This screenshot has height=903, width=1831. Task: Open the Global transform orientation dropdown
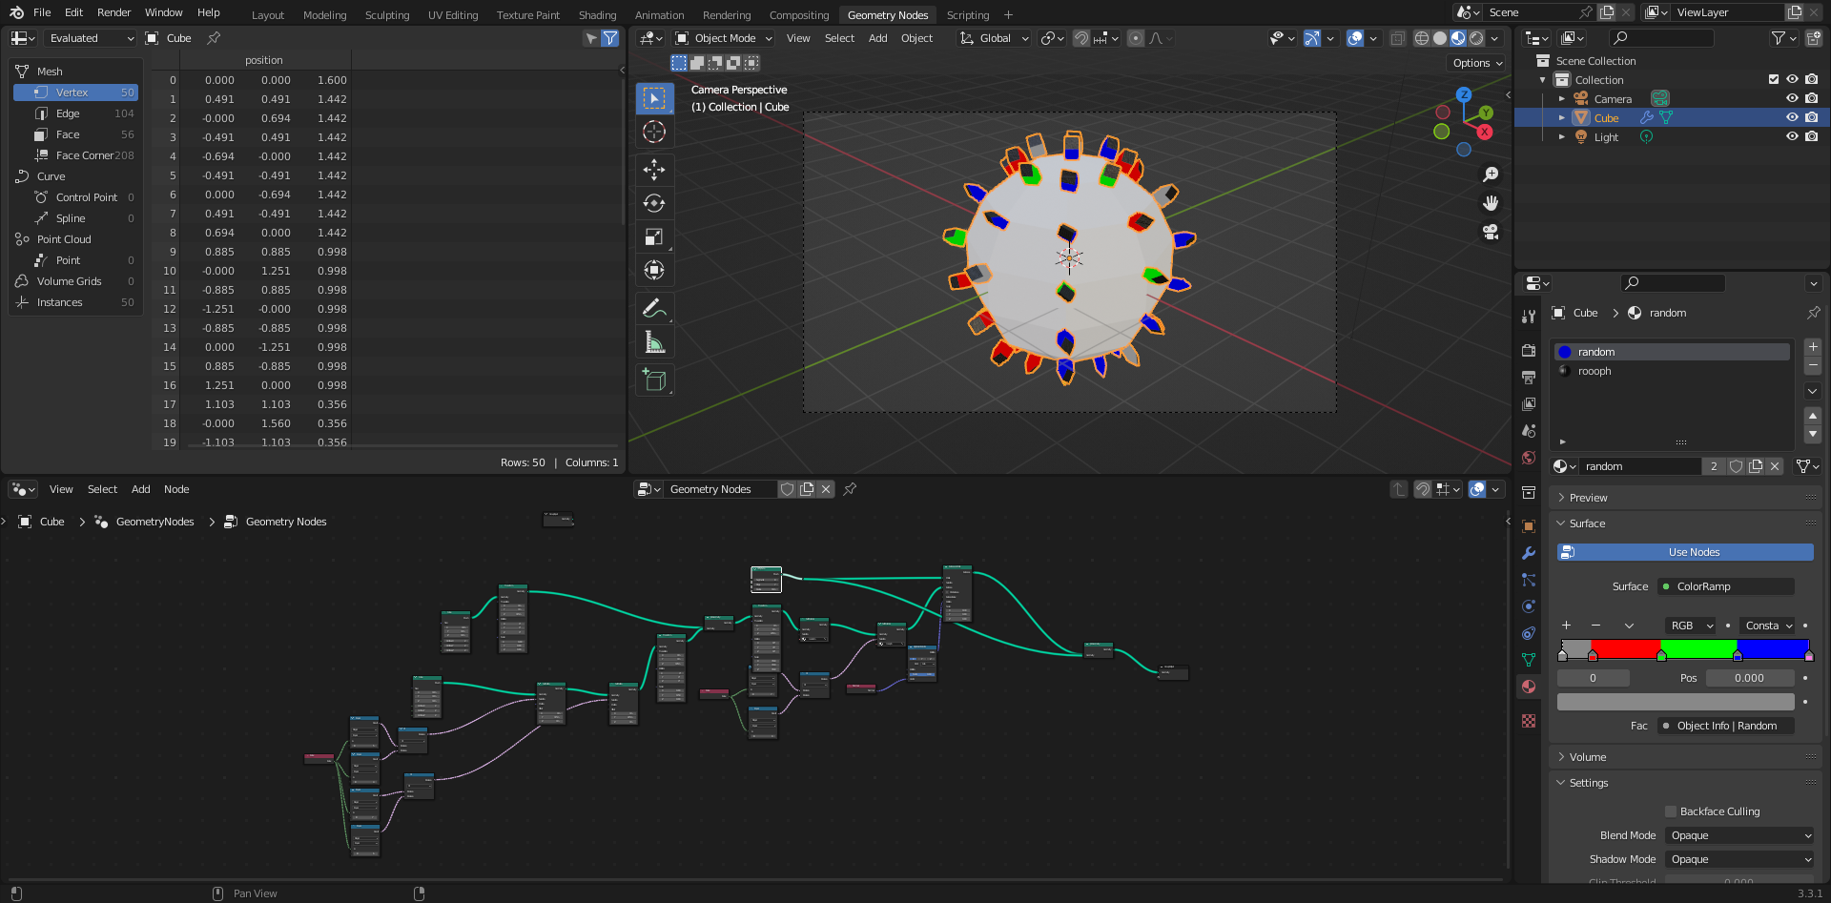995,38
